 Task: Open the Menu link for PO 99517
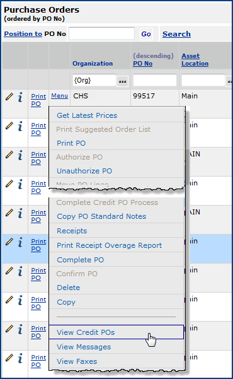pyautogui.click(x=59, y=96)
